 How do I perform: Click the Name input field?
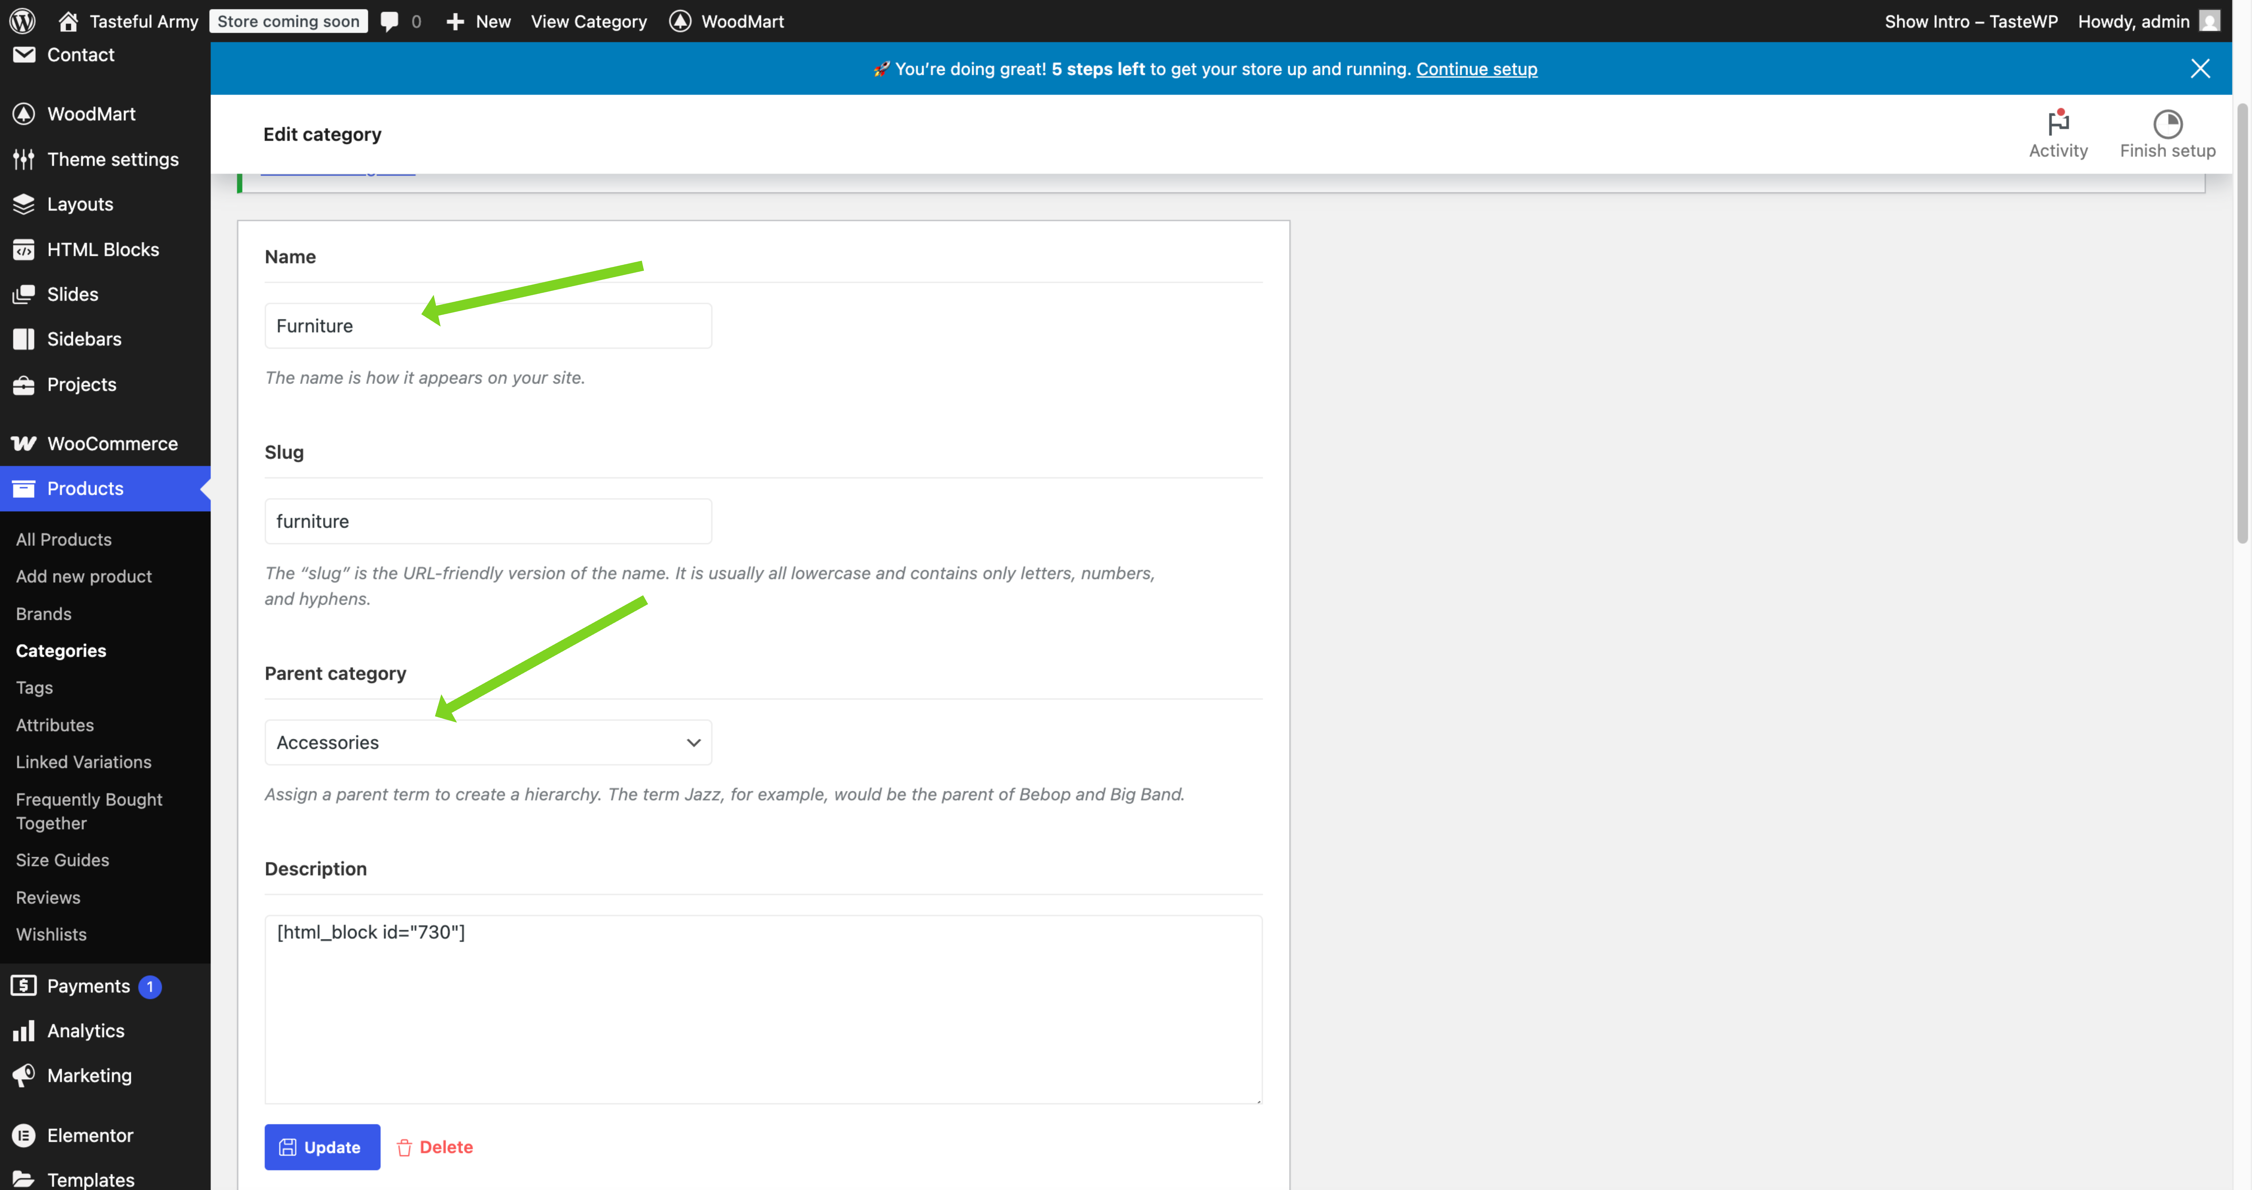tap(488, 325)
